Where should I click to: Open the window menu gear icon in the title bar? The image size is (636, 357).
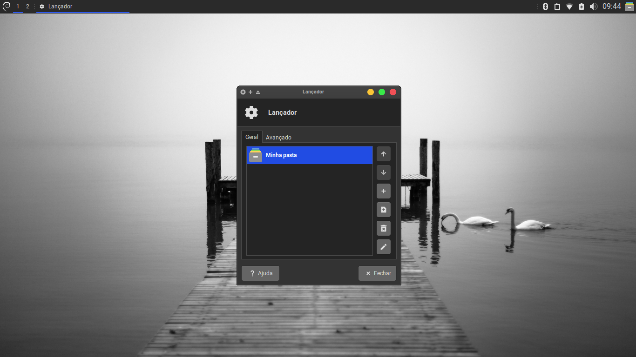pyautogui.click(x=243, y=92)
